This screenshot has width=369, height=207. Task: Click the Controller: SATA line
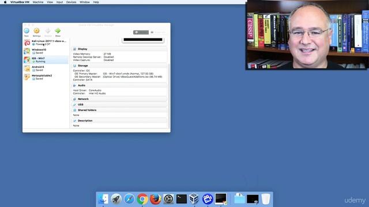click(x=82, y=80)
